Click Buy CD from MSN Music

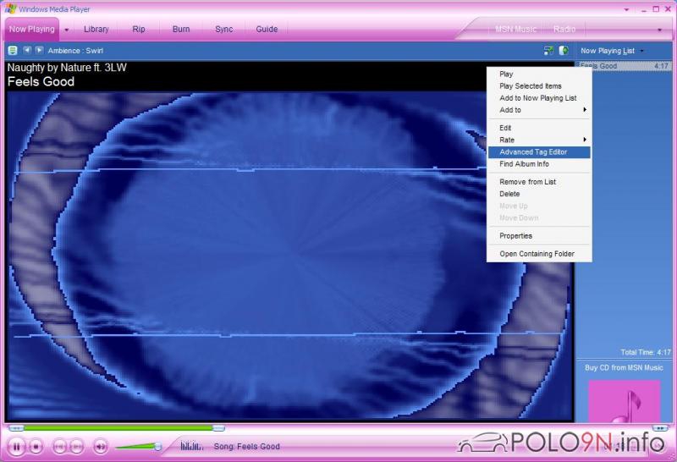point(625,368)
